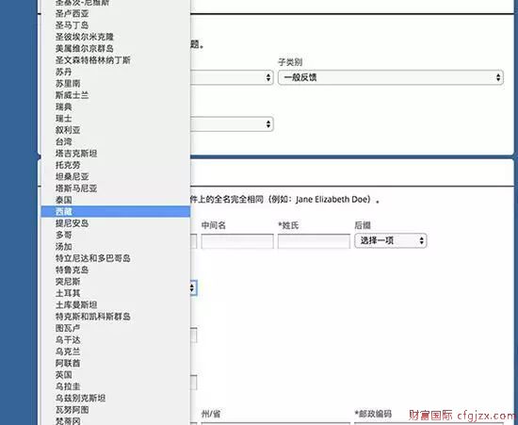
Task: Open the 子类别 一般反馈 dropdown
Action: [x=391, y=77]
